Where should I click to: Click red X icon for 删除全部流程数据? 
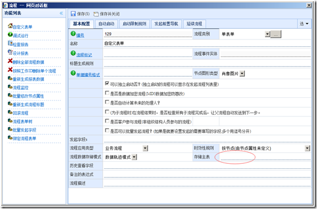coord(10,61)
